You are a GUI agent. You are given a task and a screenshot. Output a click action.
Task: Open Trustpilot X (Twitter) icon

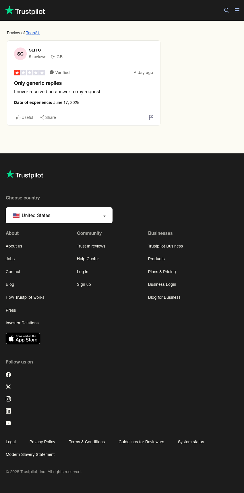pos(8,387)
